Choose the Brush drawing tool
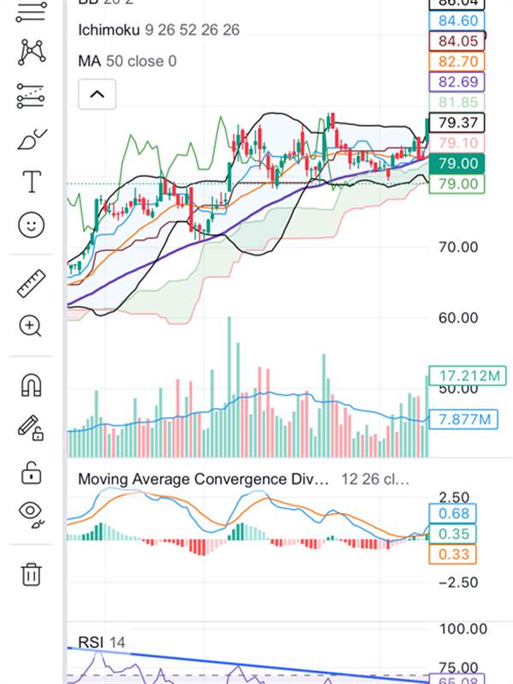Viewport: 513px width, 684px height. (32, 139)
